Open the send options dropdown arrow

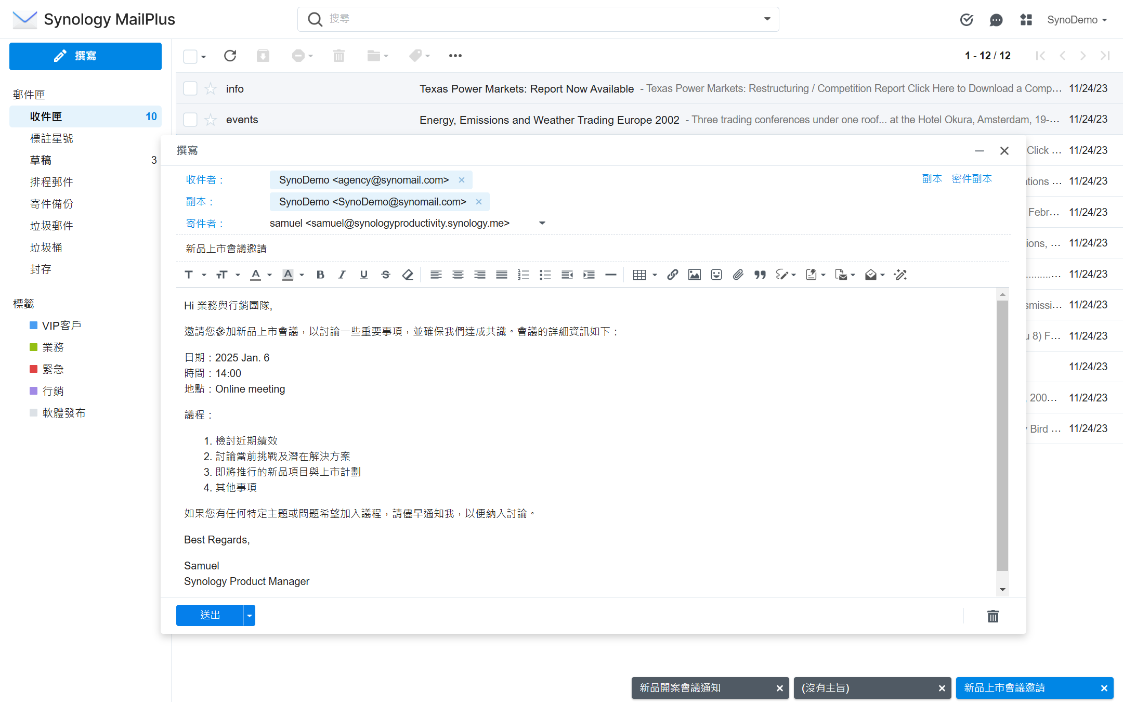[x=250, y=615]
